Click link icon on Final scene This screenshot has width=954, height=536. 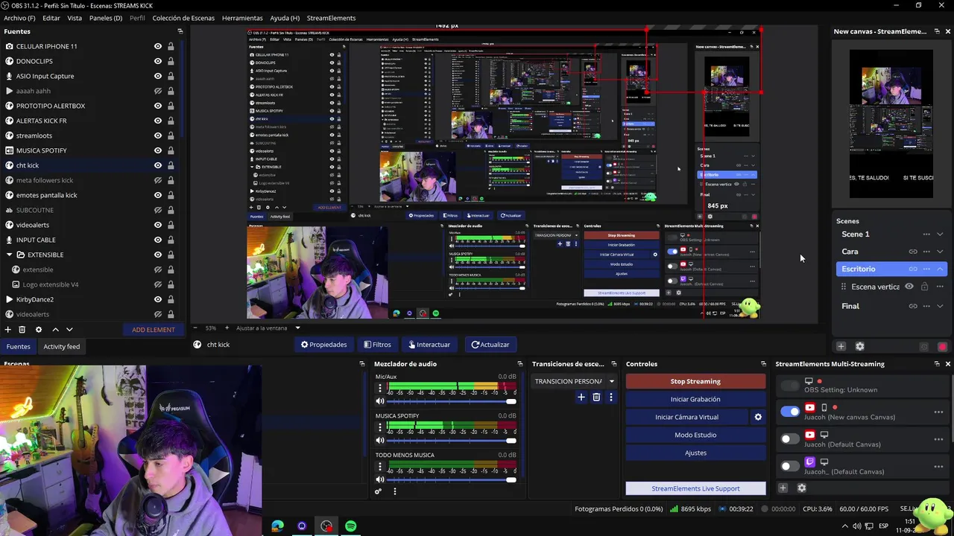pyautogui.click(x=913, y=306)
